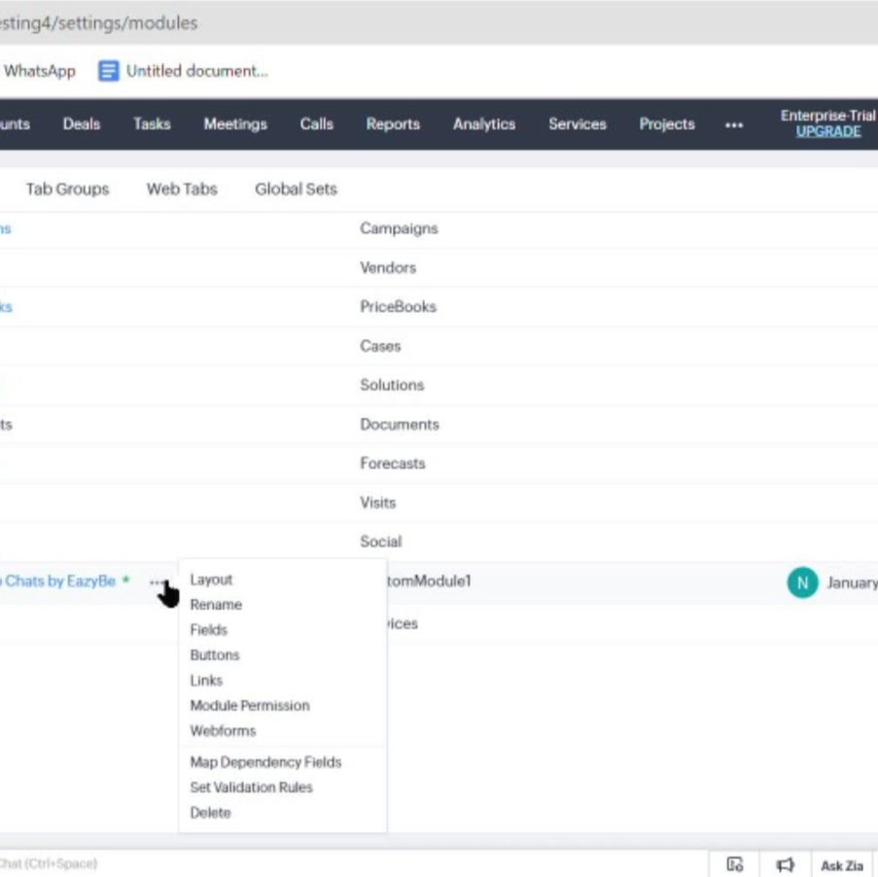This screenshot has height=877, width=878.
Task: Open the Analytics item in the top navigation
Action: pos(485,124)
